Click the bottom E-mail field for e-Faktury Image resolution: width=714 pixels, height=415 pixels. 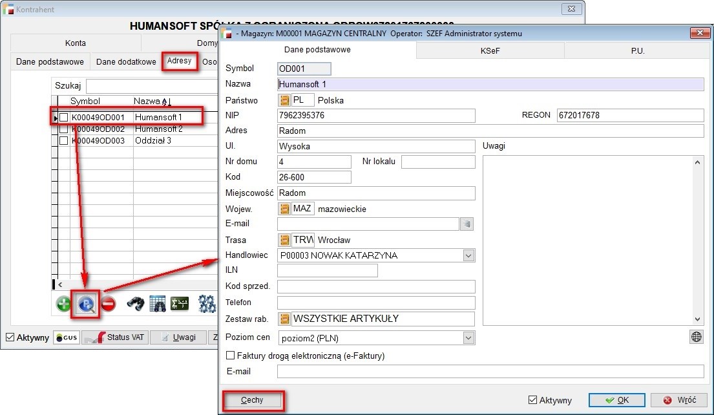(x=490, y=371)
